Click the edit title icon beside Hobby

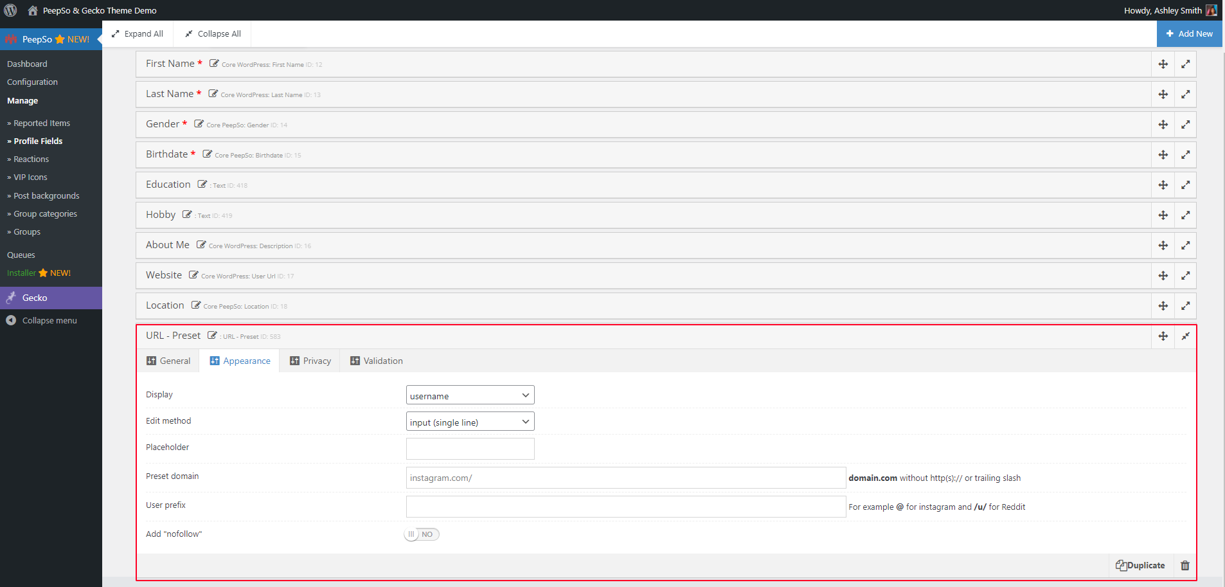click(x=187, y=215)
